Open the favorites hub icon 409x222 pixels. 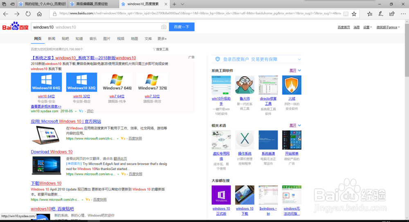pos(370,14)
